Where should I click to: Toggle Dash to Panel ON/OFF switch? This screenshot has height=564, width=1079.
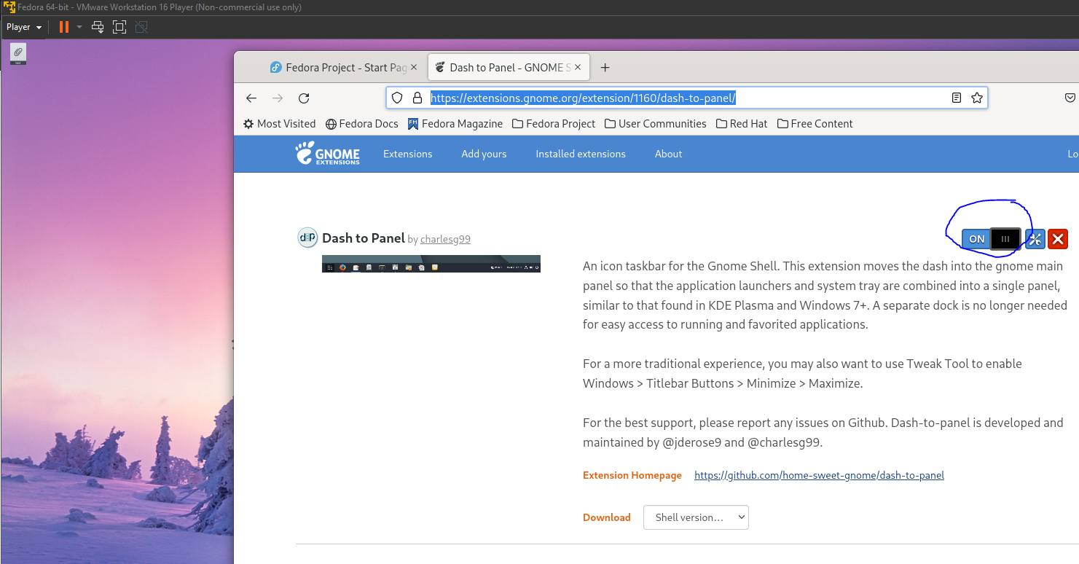coord(990,239)
